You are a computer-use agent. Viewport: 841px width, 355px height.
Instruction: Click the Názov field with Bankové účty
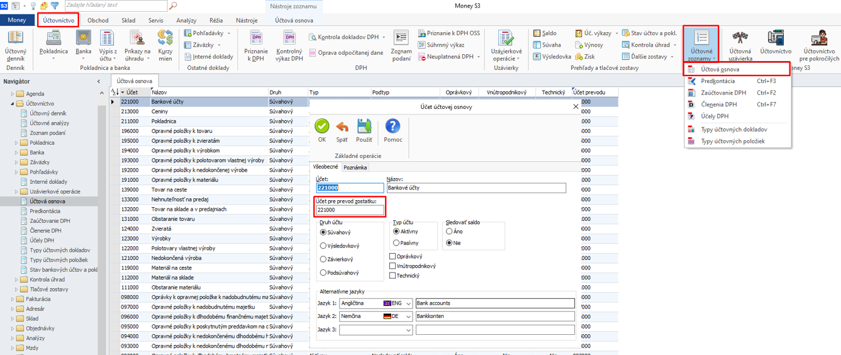click(x=476, y=188)
